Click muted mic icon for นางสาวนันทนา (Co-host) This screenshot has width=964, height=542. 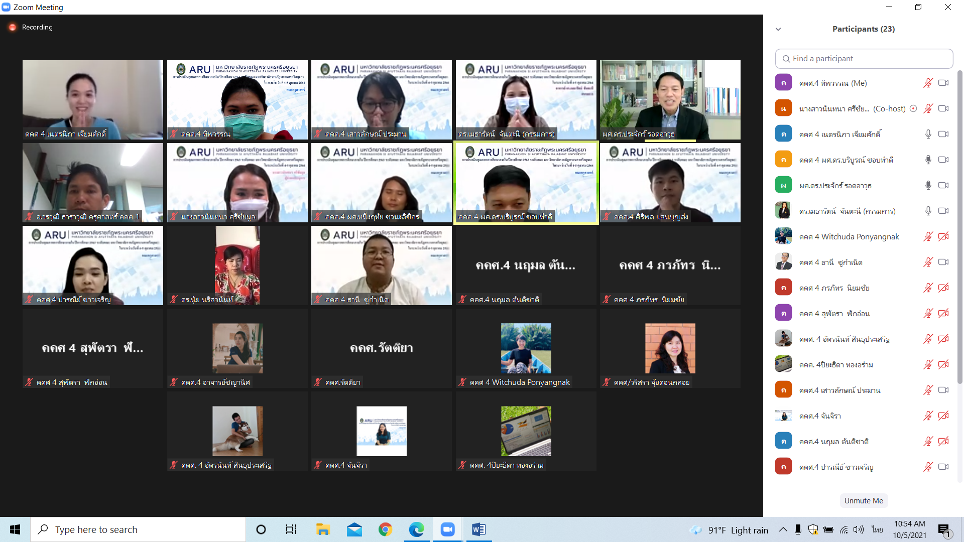point(928,108)
